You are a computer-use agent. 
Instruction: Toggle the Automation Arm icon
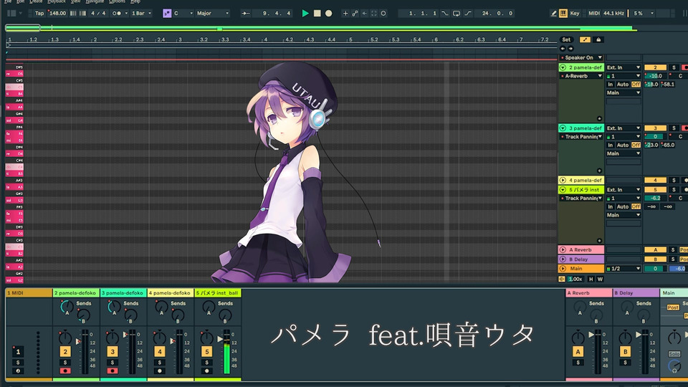click(x=355, y=13)
